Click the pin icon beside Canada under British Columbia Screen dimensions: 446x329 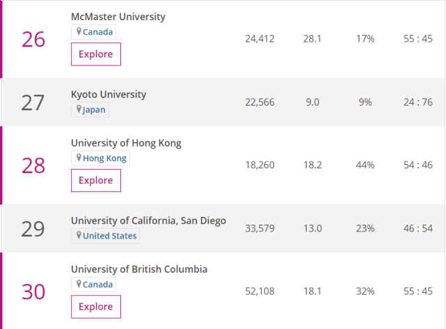79,284
